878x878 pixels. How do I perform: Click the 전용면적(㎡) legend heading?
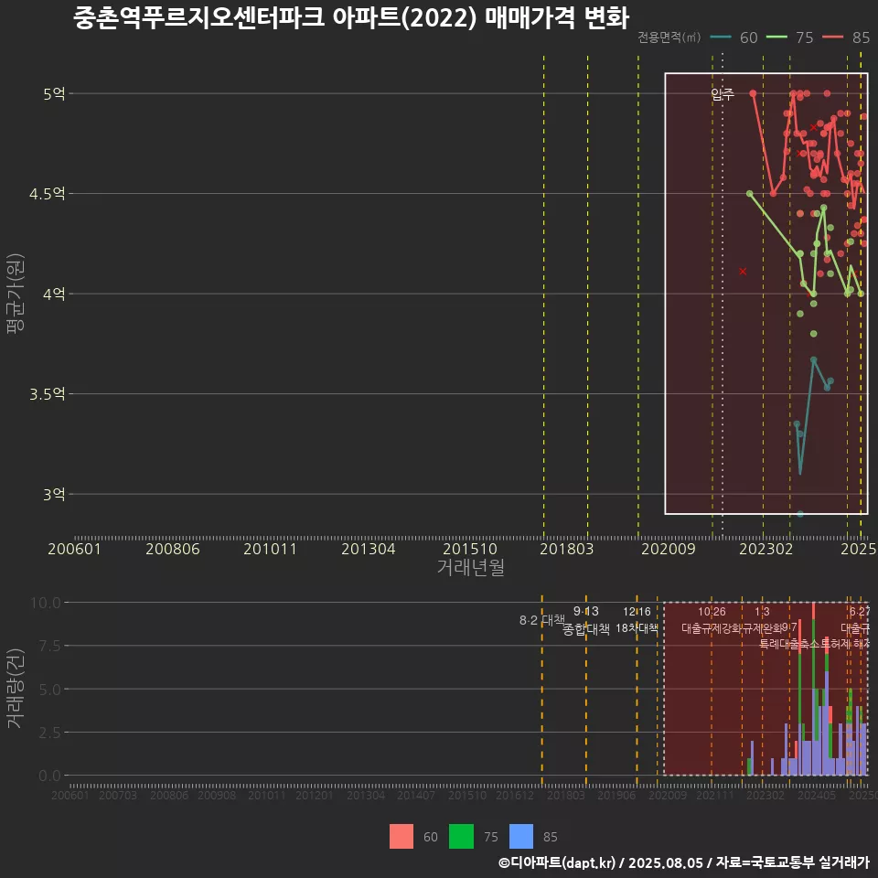(x=669, y=37)
